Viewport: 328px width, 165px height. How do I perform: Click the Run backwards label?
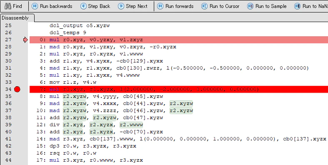(x=56, y=6)
